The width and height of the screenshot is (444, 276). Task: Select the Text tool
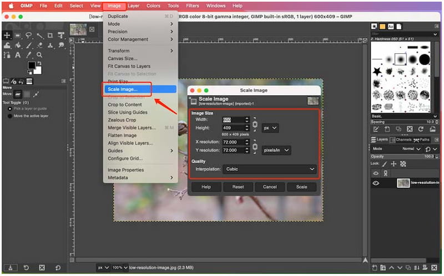(x=18, y=54)
